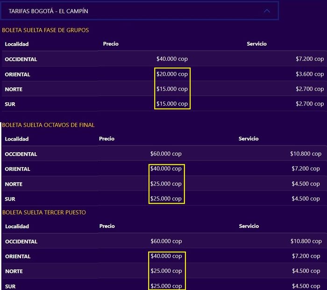Click Localidad column header in Octavos de Final
The image size is (327, 290).
17,139
